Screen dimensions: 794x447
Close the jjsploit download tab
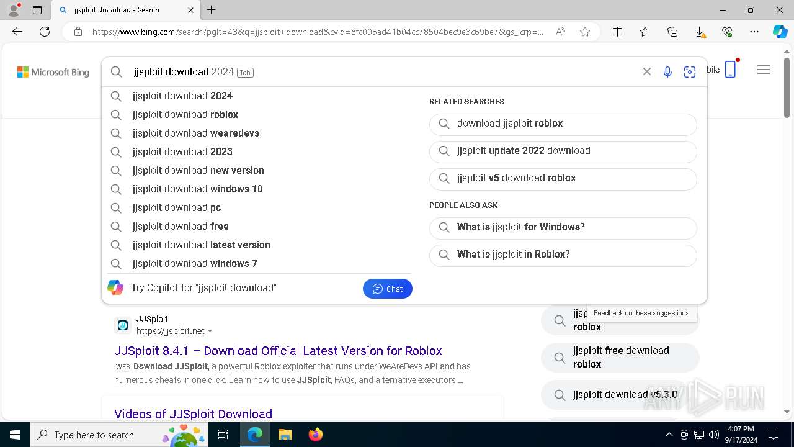190,10
